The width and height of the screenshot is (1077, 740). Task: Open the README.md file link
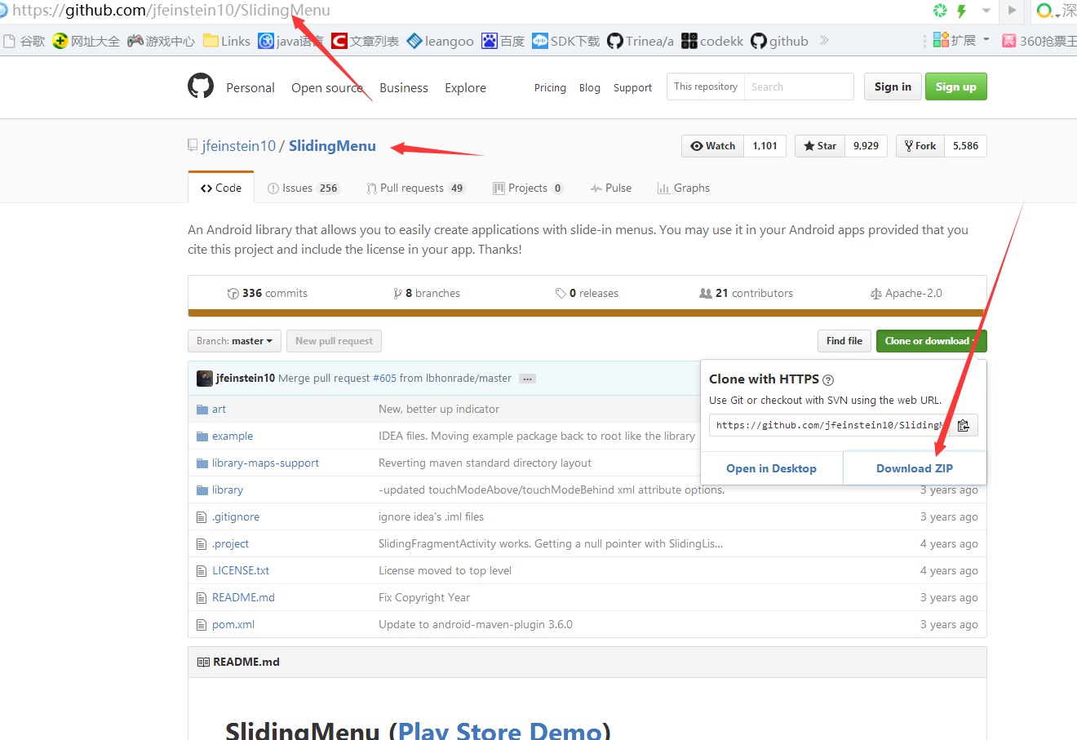click(243, 598)
